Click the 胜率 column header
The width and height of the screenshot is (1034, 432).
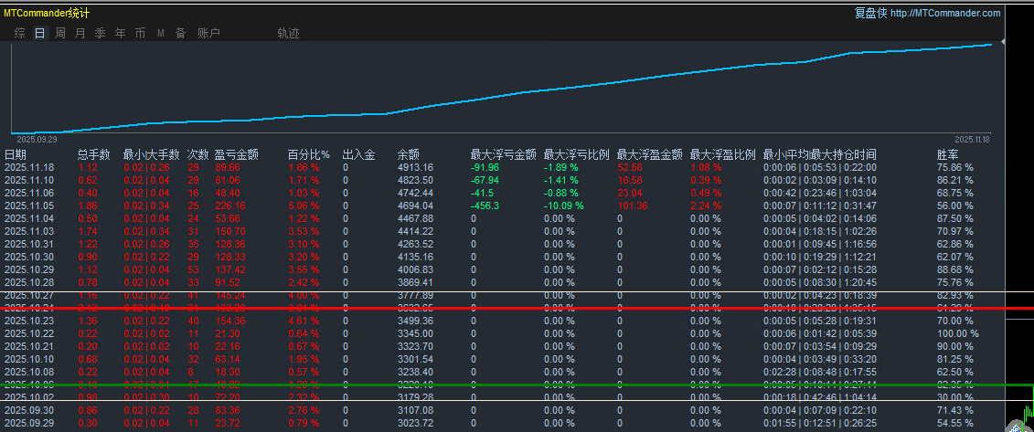click(x=948, y=154)
